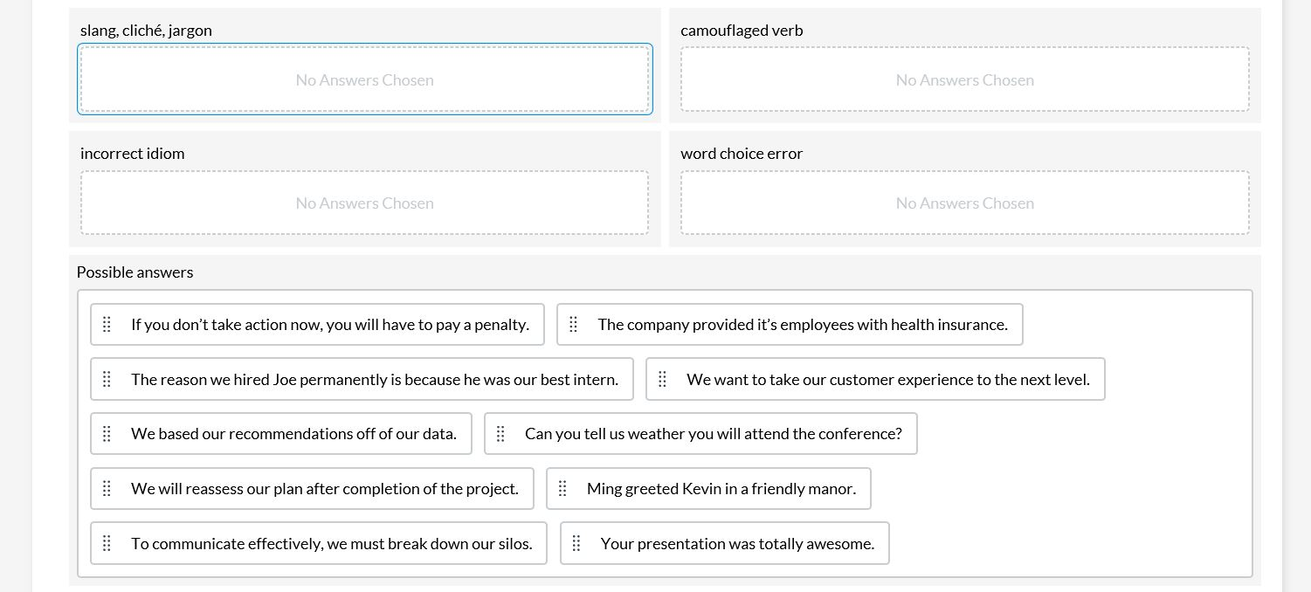Click the 'camouflaged verb' answer drop zone

(964, 79)
